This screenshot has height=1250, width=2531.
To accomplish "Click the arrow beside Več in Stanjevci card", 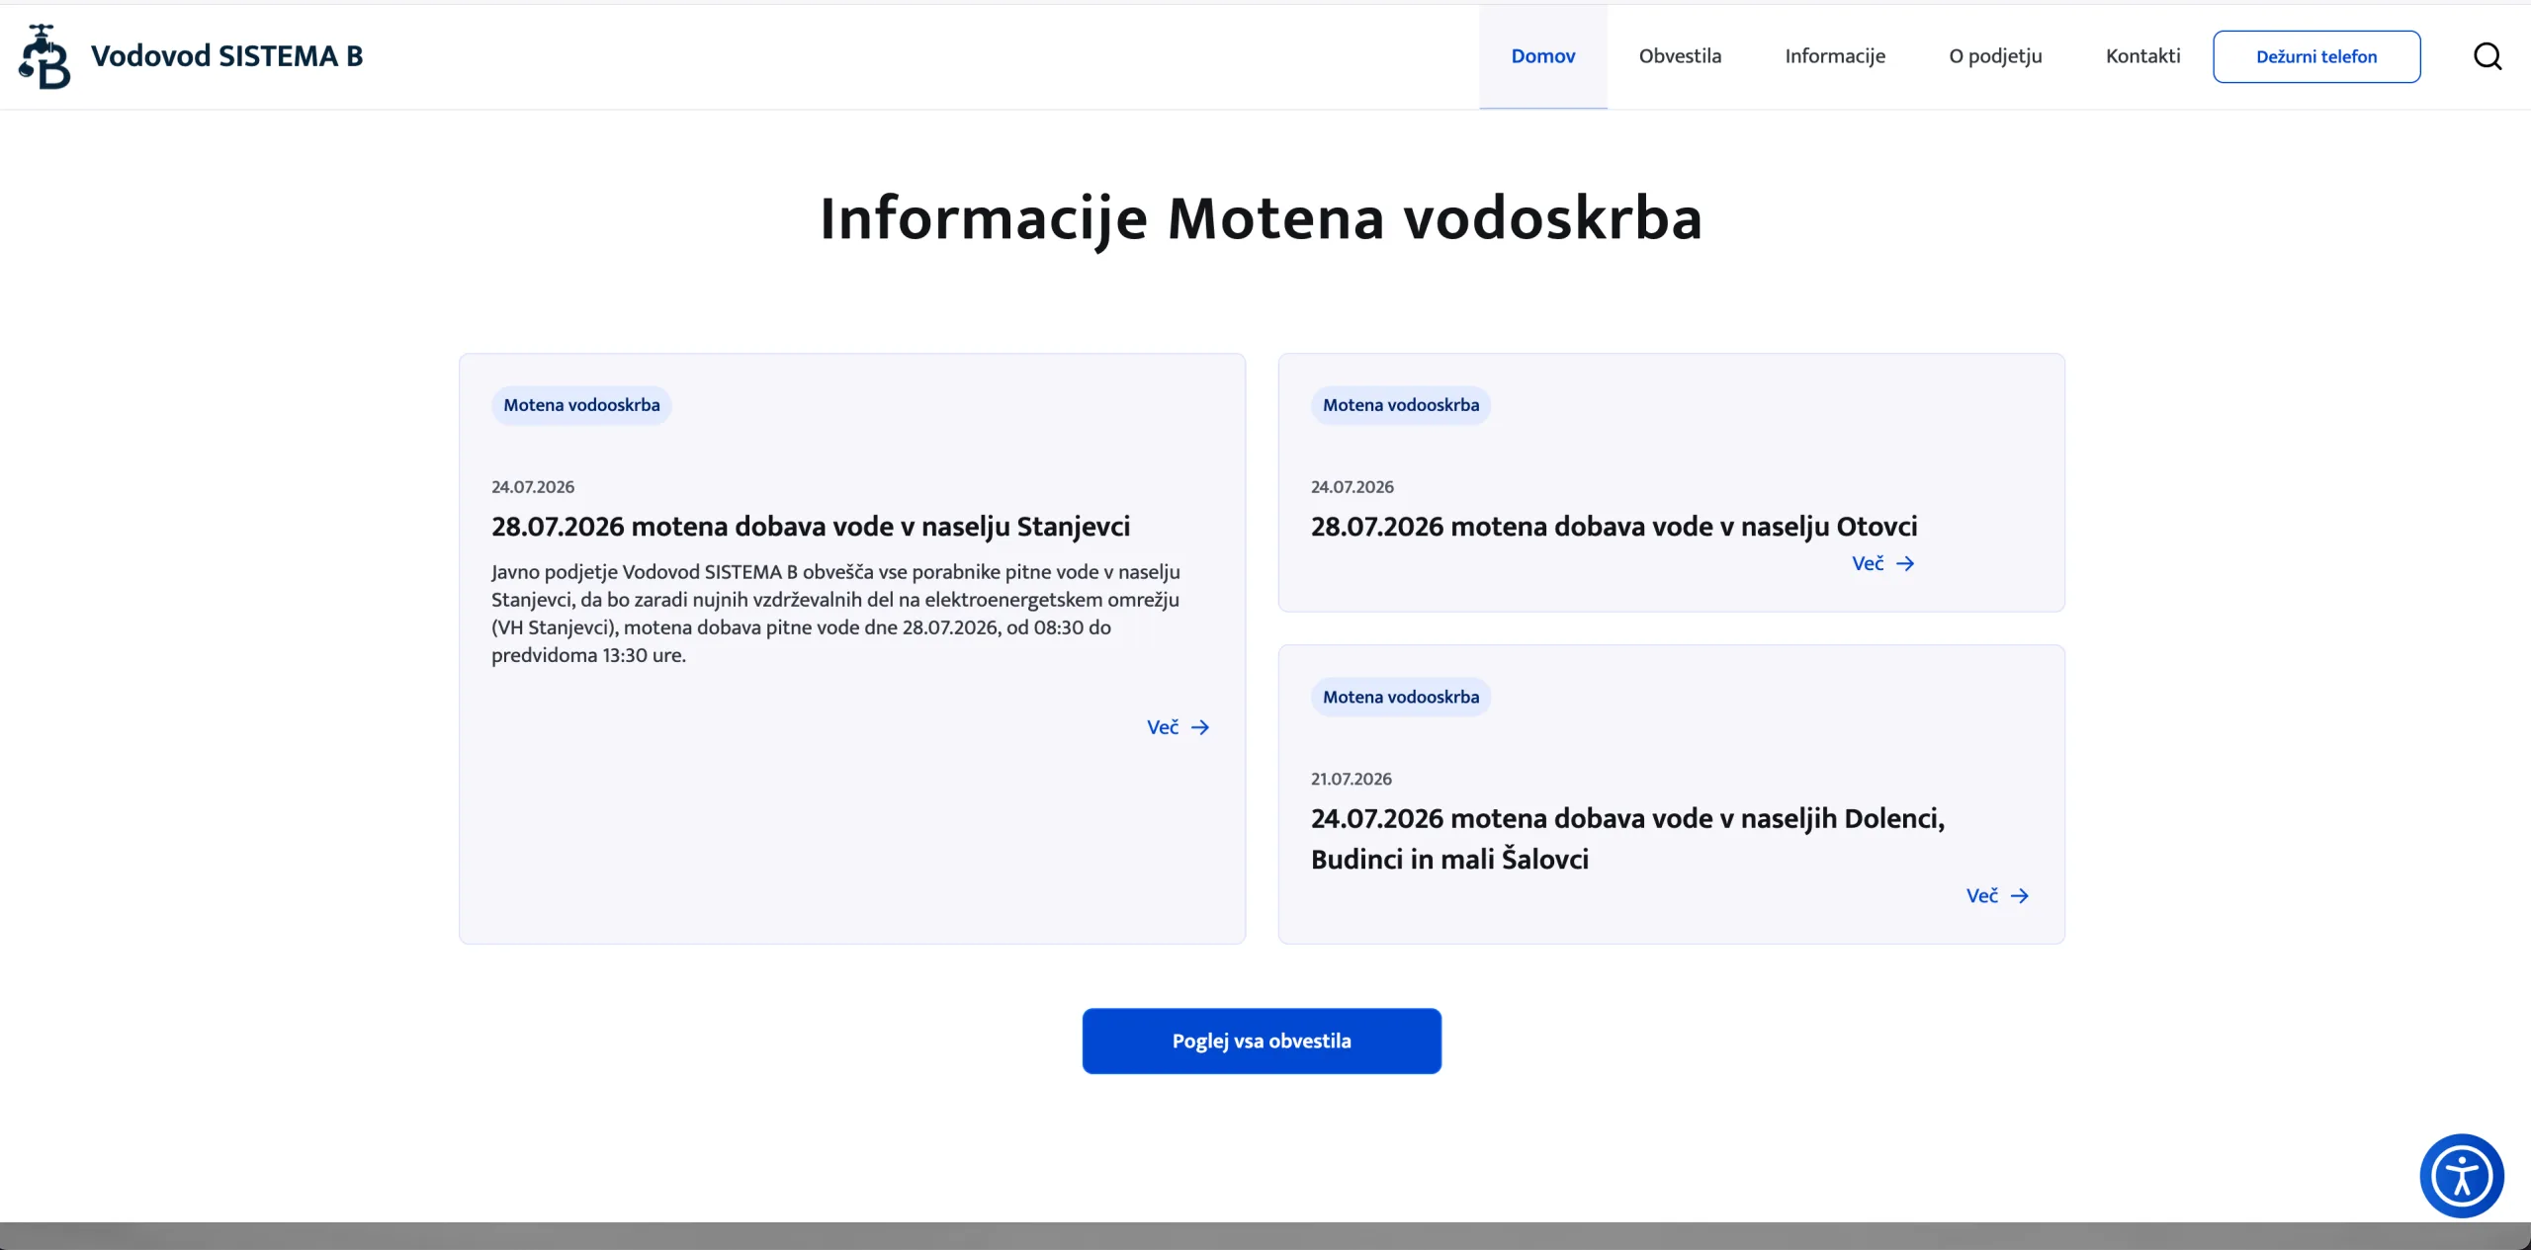I will point(1200,727).
